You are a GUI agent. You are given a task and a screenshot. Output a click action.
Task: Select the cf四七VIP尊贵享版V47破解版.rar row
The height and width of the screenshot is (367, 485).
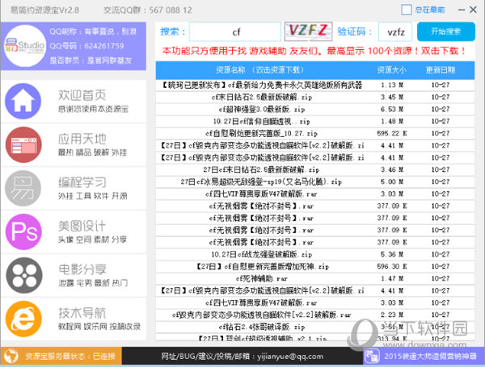click(315, 194)
